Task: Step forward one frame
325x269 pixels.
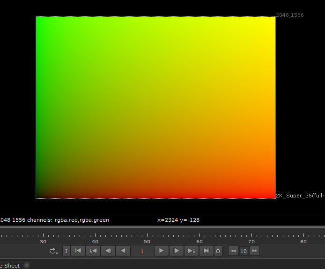Action: pyautogui.click(x=176, y=251)
